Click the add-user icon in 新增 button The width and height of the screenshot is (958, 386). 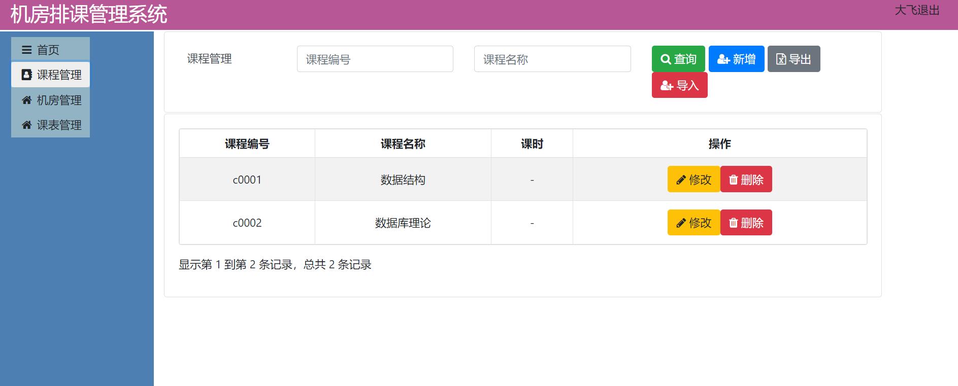click(x=723, y=59)
